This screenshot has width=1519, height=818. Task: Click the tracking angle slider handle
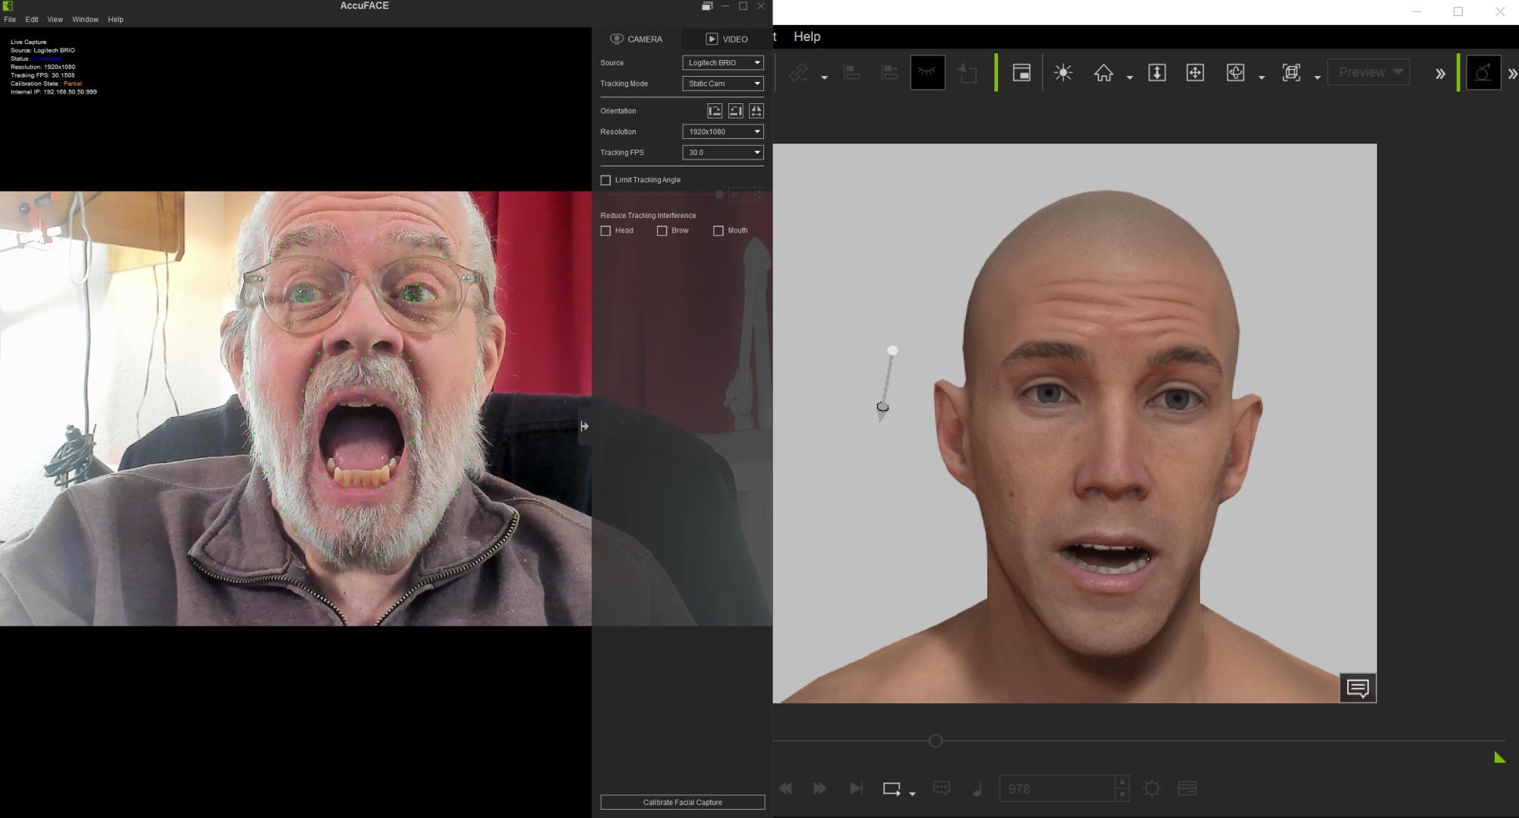click(x=719, y=194)
